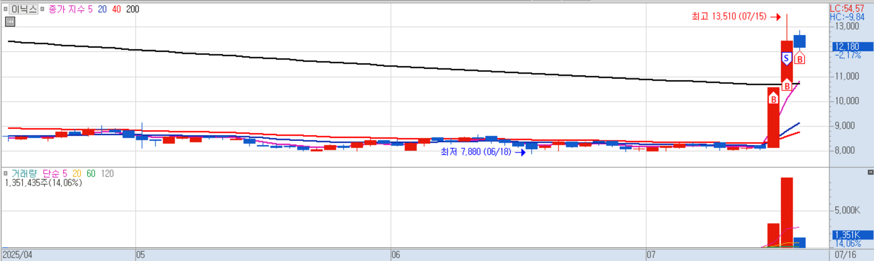This screenshot has height=261, width=874.
Task: Open the data table grid icon
Action: point(10,22)
